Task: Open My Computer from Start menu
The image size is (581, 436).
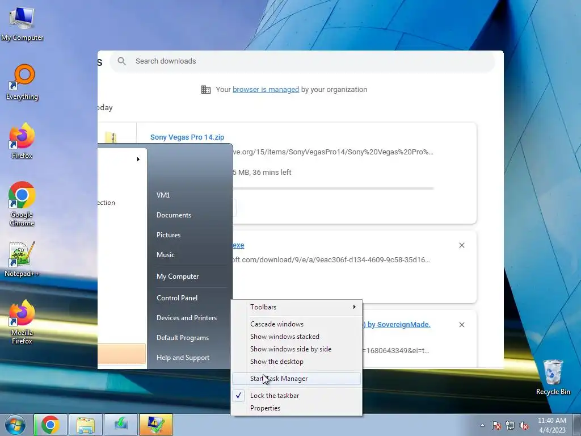Action: pyautogui.click(x=178, y=276)
